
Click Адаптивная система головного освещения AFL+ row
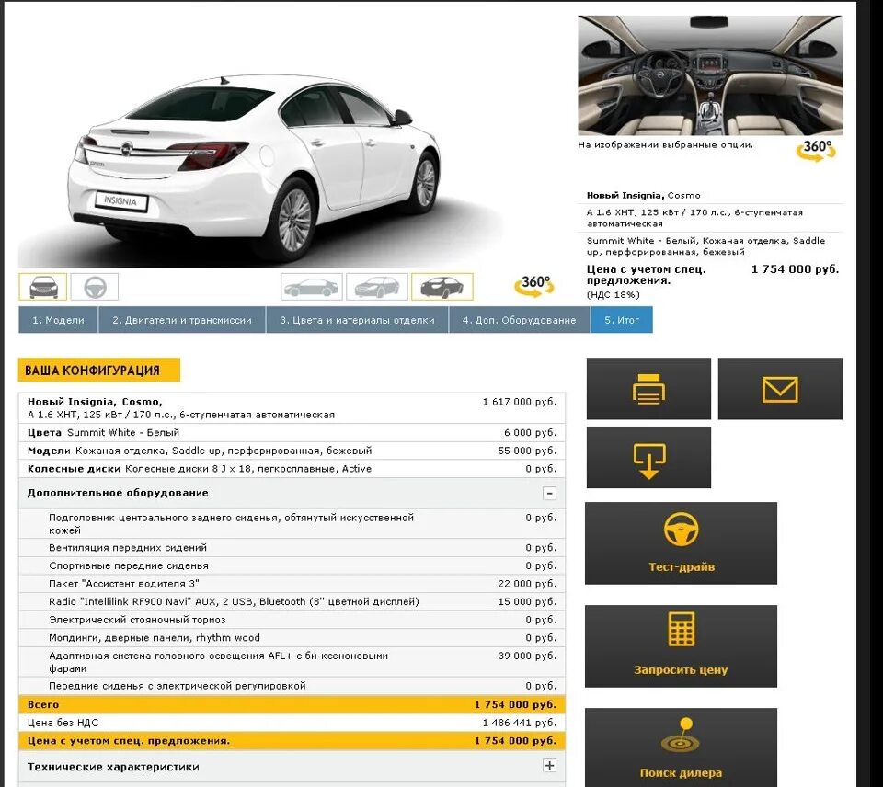[292, 661]
